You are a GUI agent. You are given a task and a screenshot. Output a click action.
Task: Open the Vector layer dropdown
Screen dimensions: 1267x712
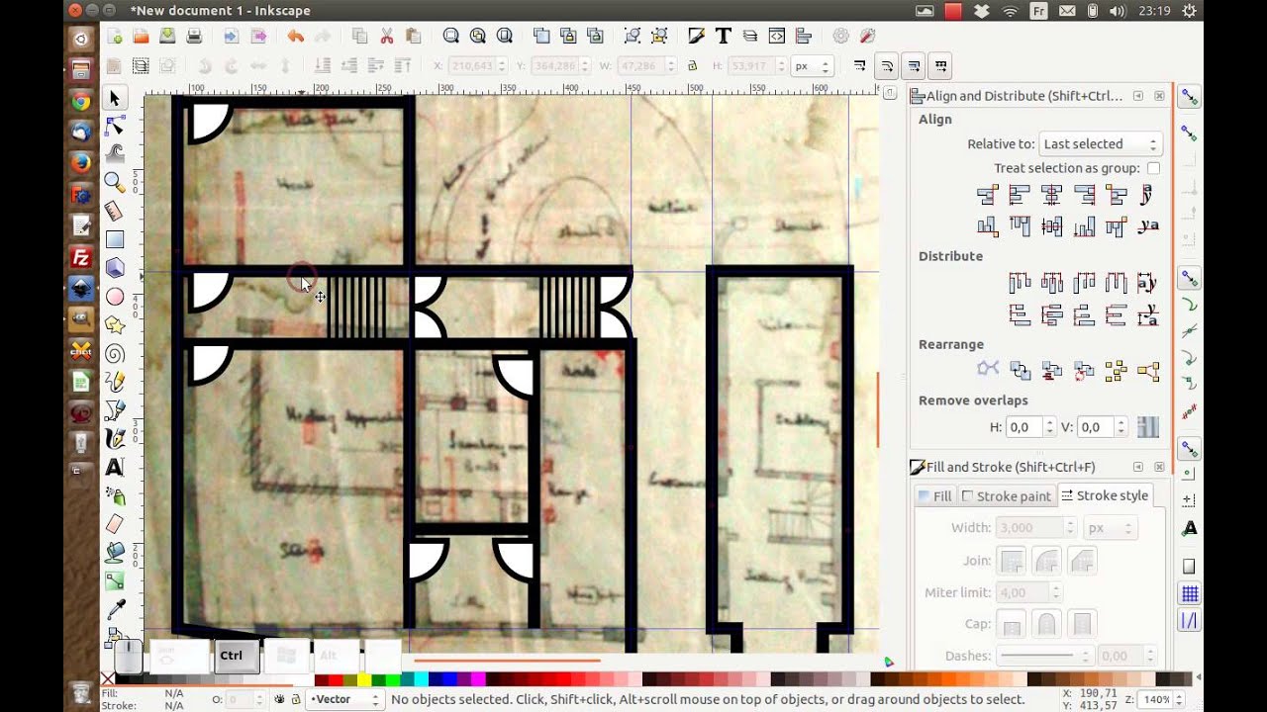(x=344, y=699)
